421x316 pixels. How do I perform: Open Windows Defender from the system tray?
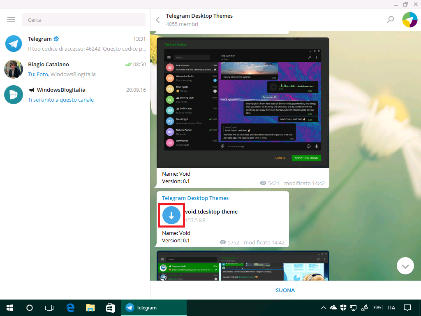click(x=343, y=308)
